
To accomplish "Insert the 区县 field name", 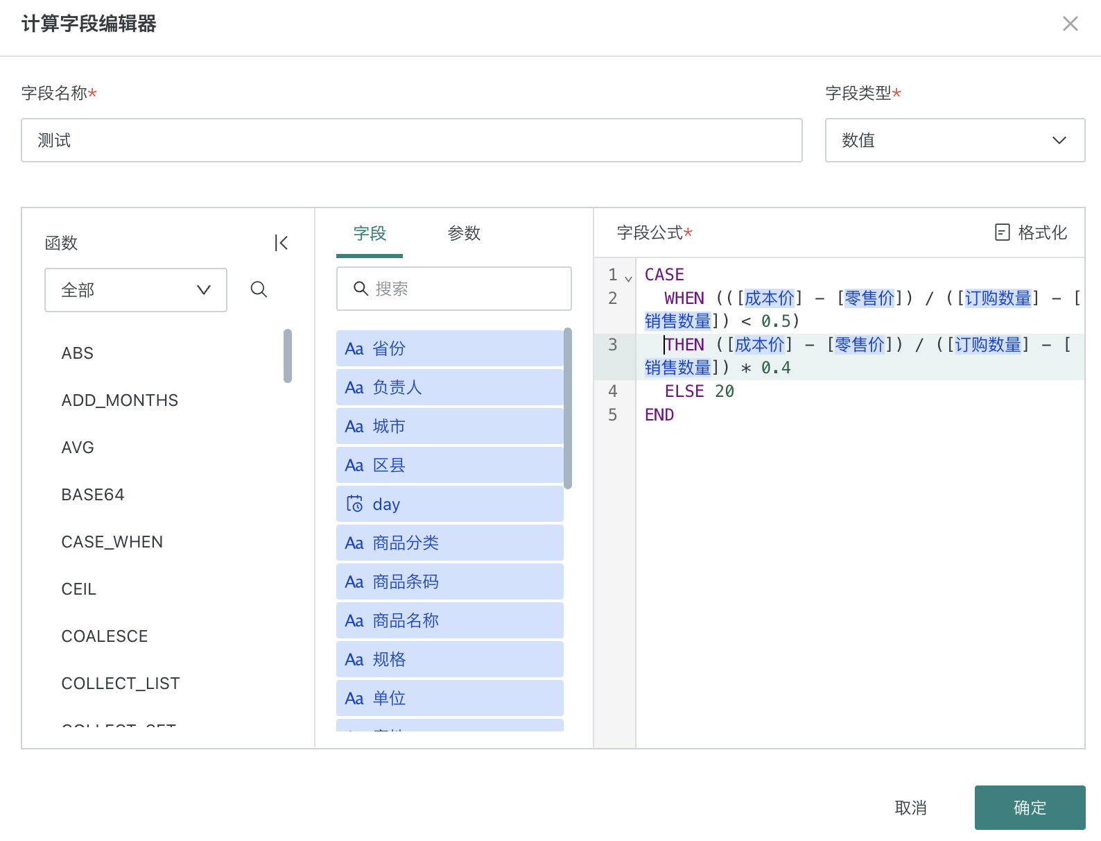I will click(x=389, y=465).
